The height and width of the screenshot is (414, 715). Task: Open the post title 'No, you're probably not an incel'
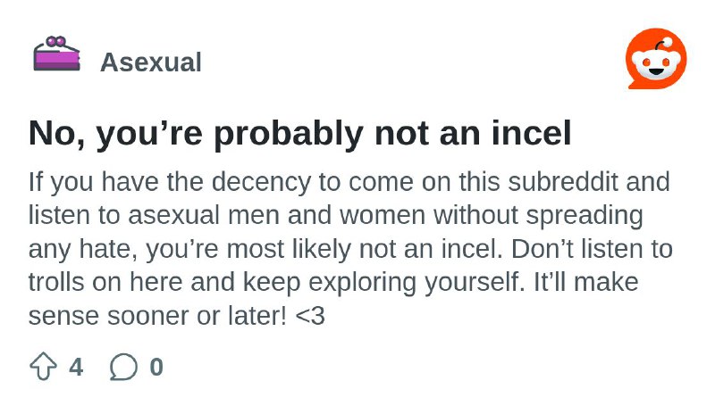point(299,134)
